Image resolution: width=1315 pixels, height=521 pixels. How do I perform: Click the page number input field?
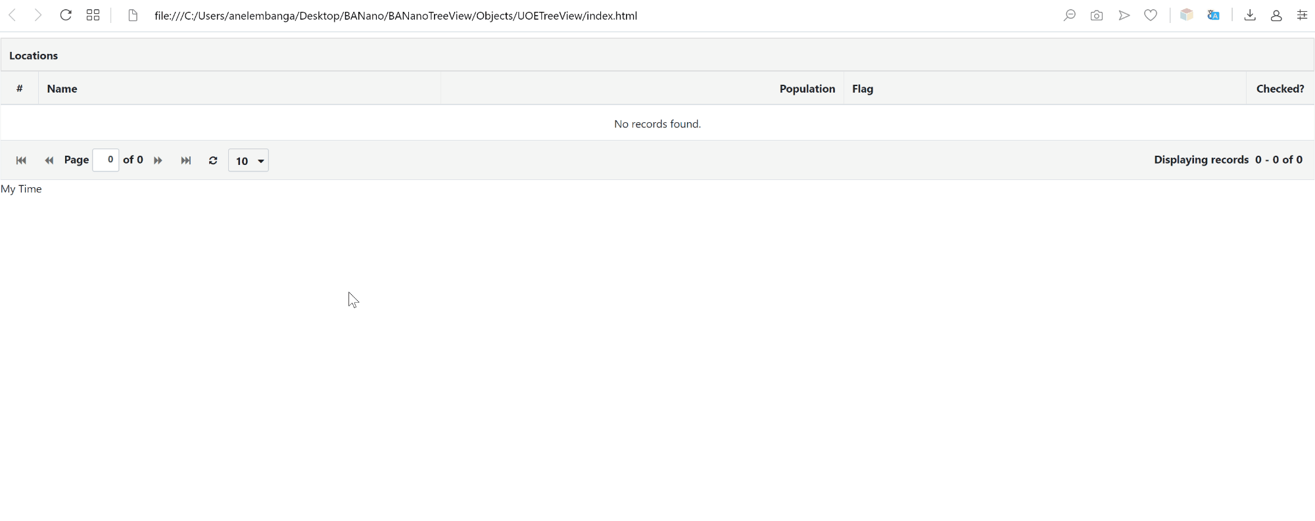(x=106, y=160)
